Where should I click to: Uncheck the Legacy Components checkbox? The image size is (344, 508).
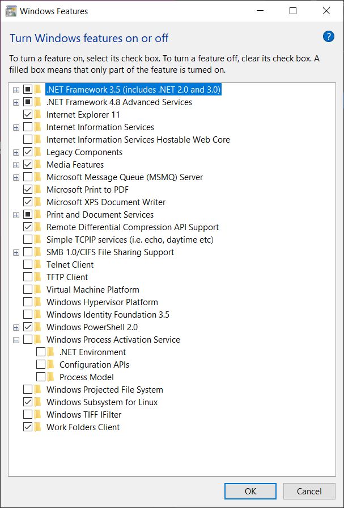coord(28,152)
